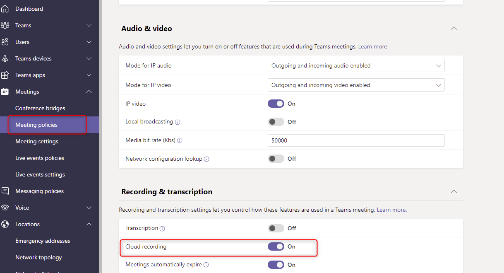Select the Users icon in the sidebar

5,42
